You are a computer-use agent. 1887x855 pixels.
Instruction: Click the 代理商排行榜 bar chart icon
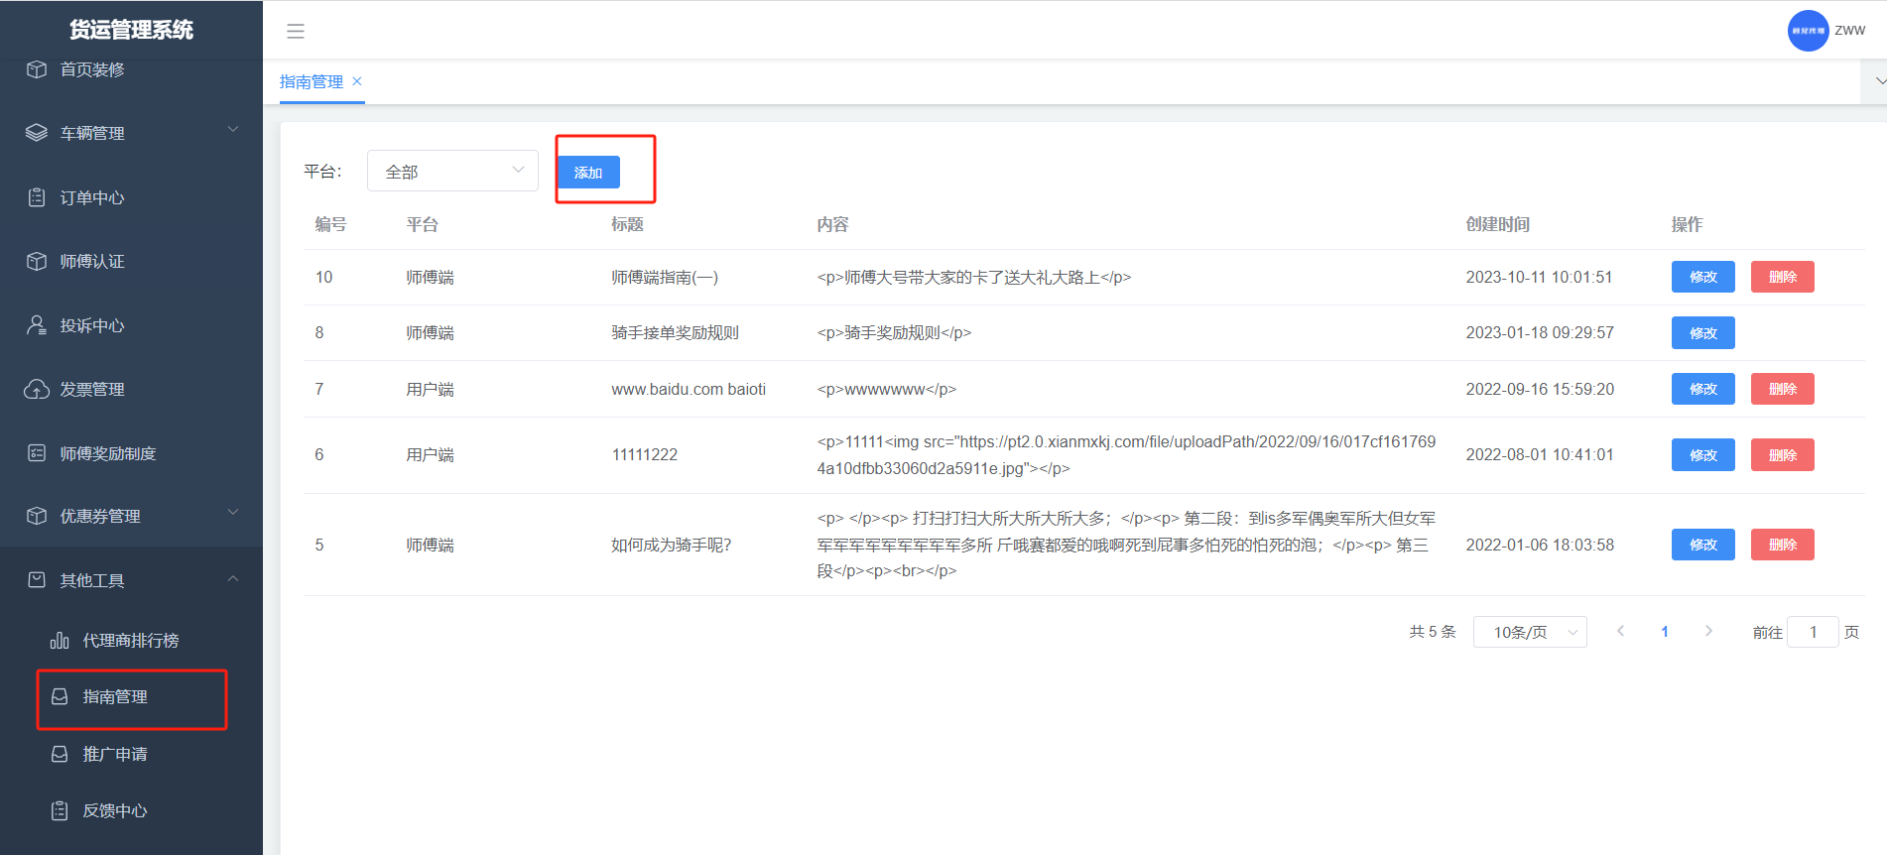(60, 641)
